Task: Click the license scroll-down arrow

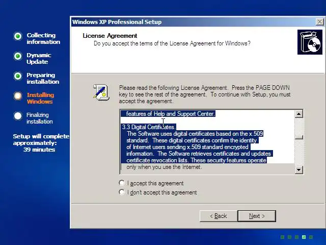Action: tap(299, 170)
